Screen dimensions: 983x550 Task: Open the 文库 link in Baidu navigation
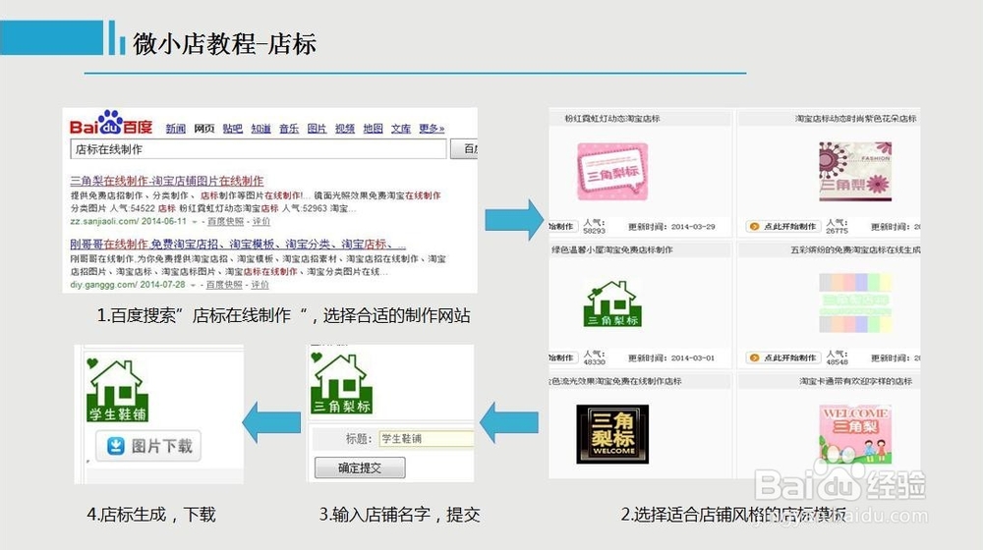[x=401, y=129]
